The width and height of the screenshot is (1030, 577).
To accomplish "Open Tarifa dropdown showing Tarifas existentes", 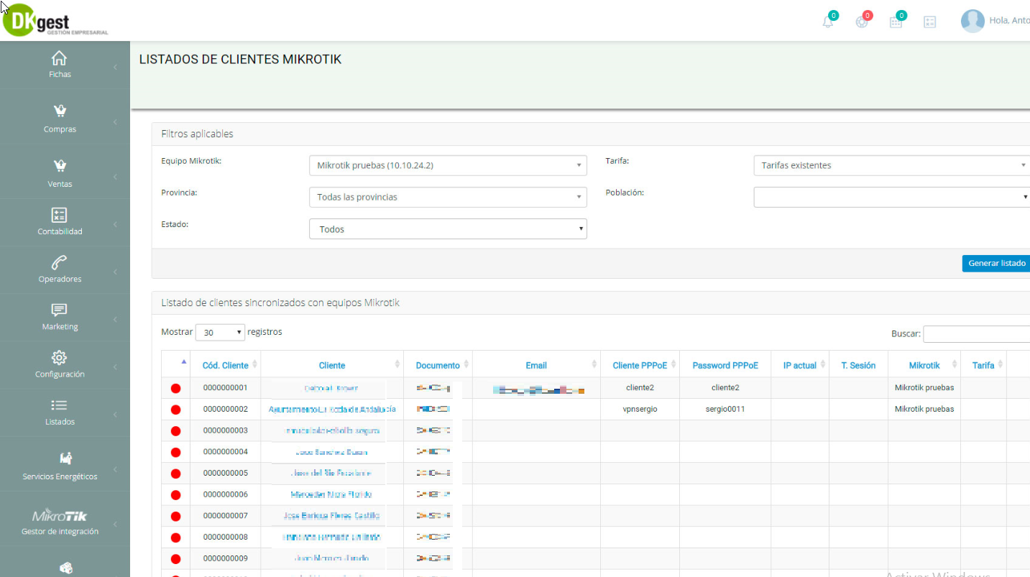I will click(891, 165).
